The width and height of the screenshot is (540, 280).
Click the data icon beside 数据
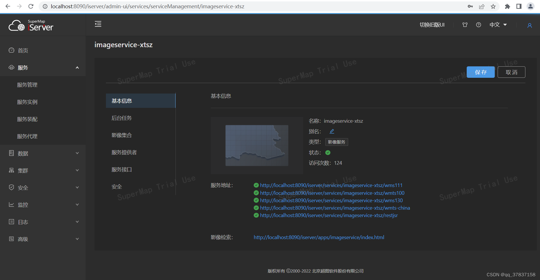coord(11,153)
